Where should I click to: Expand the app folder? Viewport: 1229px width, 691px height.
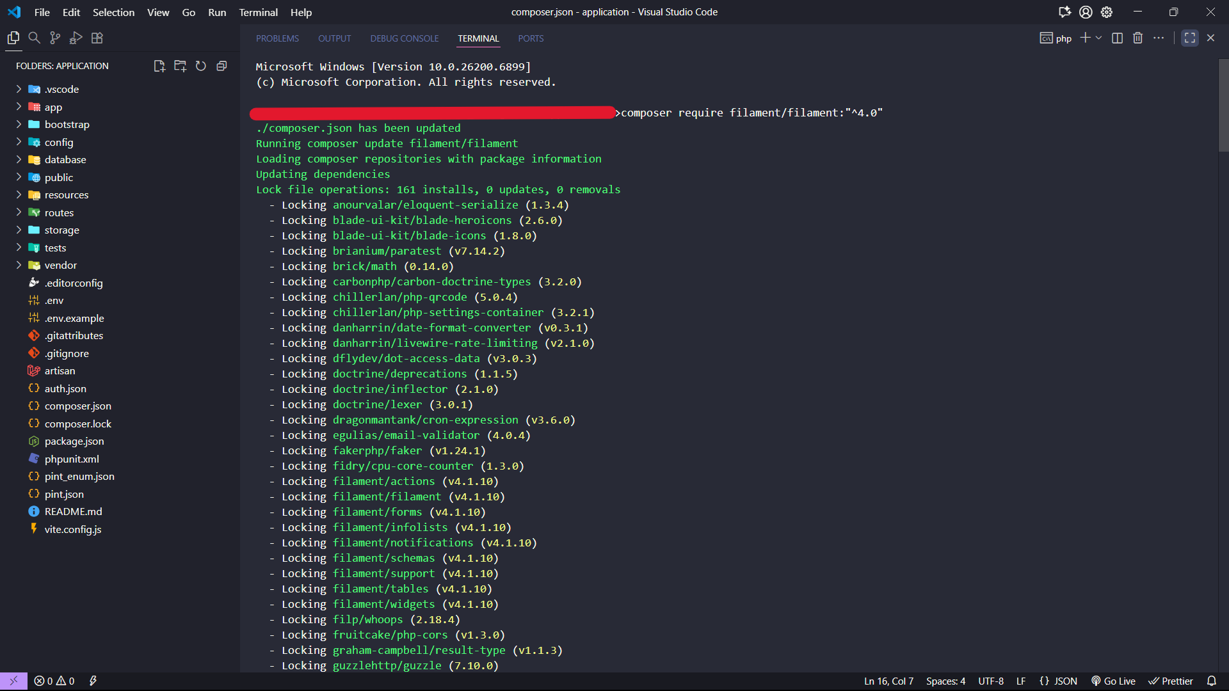click(x=53, y=107)
